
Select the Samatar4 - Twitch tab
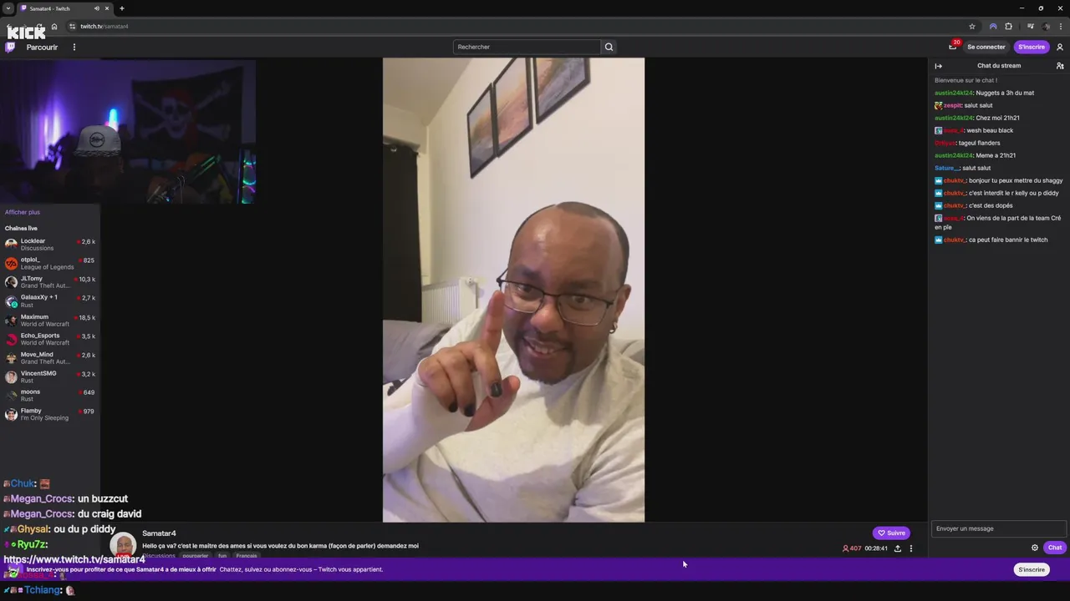coord(57,8)
